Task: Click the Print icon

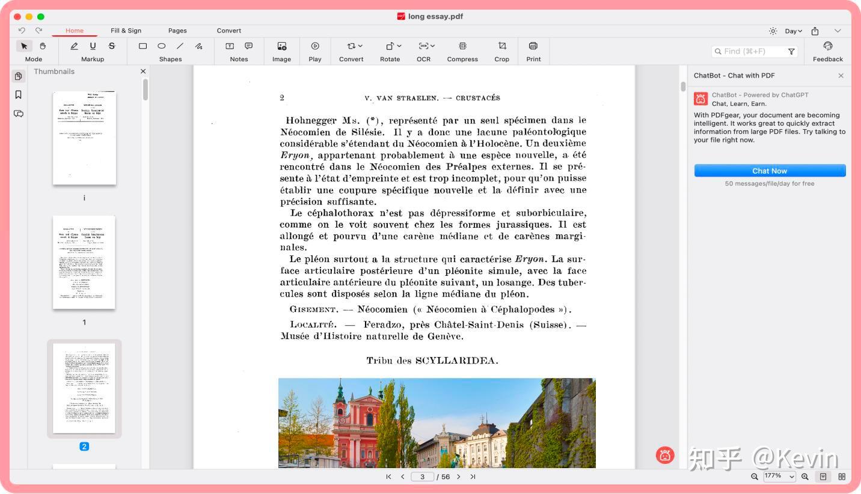Action: pos(533,46)
